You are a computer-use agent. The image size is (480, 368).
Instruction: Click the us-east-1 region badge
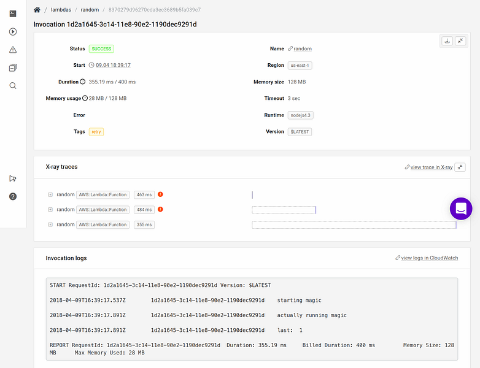coord(300,66)
